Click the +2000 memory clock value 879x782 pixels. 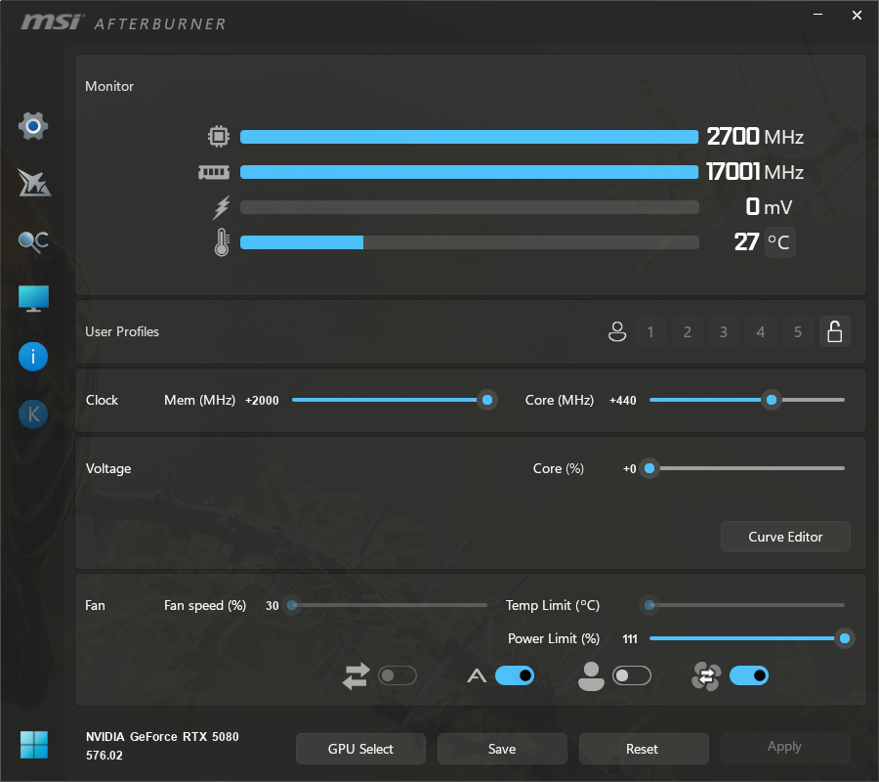pyautogui.click(x=262, y=401)
